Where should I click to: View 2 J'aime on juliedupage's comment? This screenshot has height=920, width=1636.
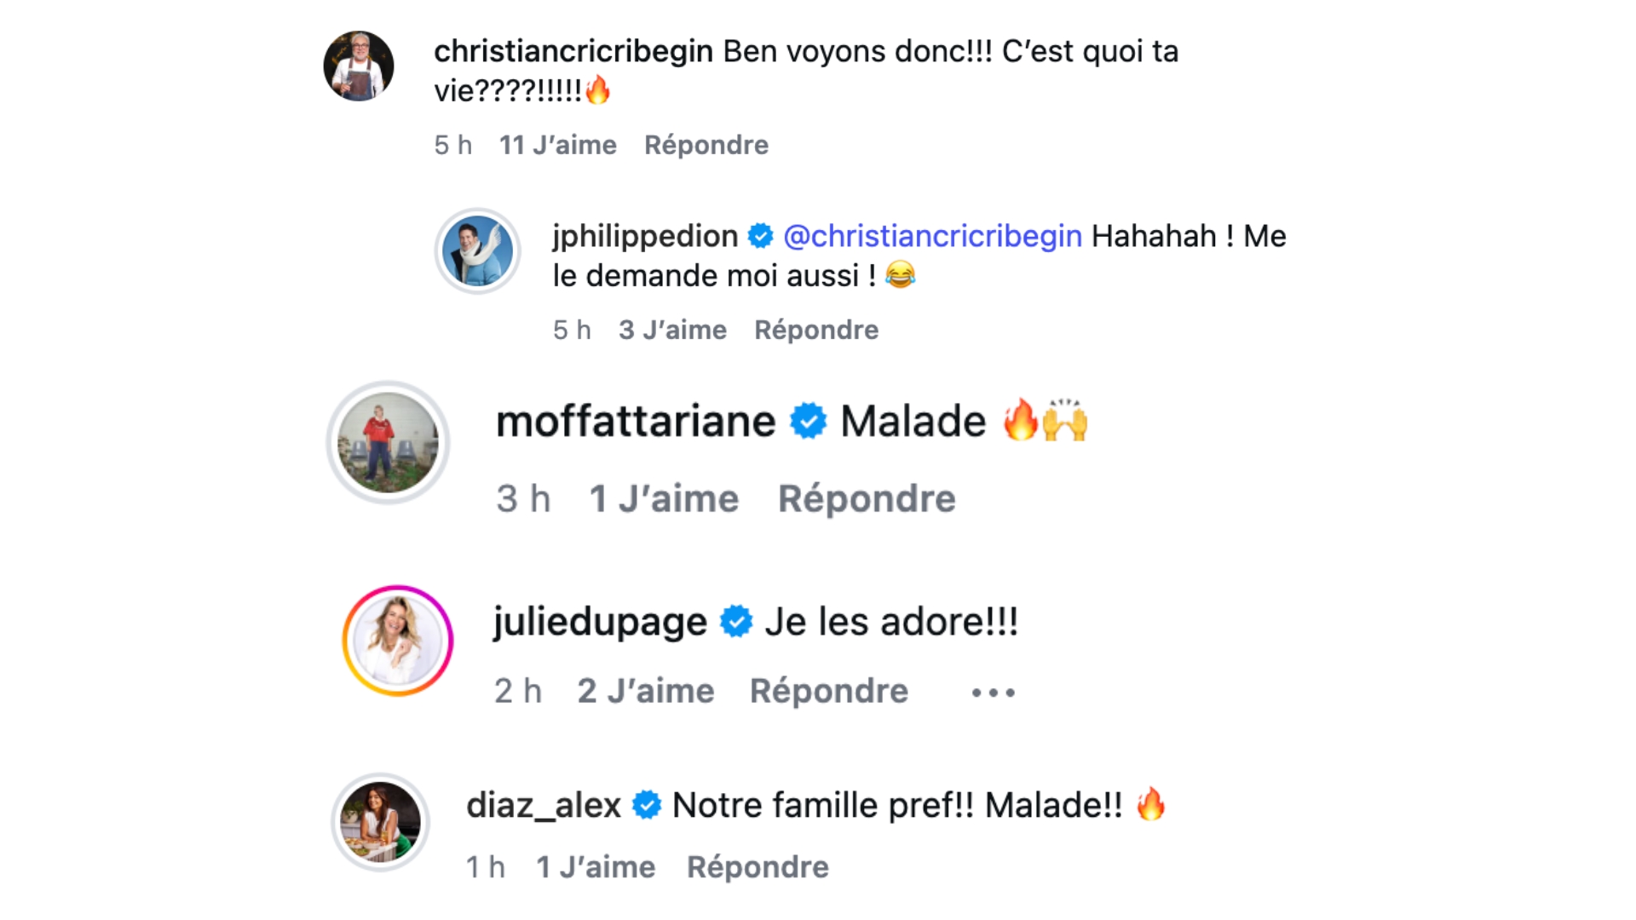tap(645, 691)
